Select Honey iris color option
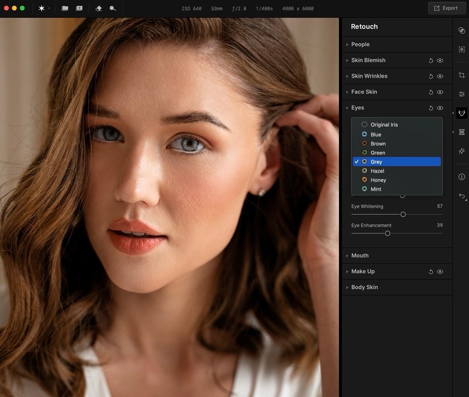The image size is (469, 397). [396, 180]
